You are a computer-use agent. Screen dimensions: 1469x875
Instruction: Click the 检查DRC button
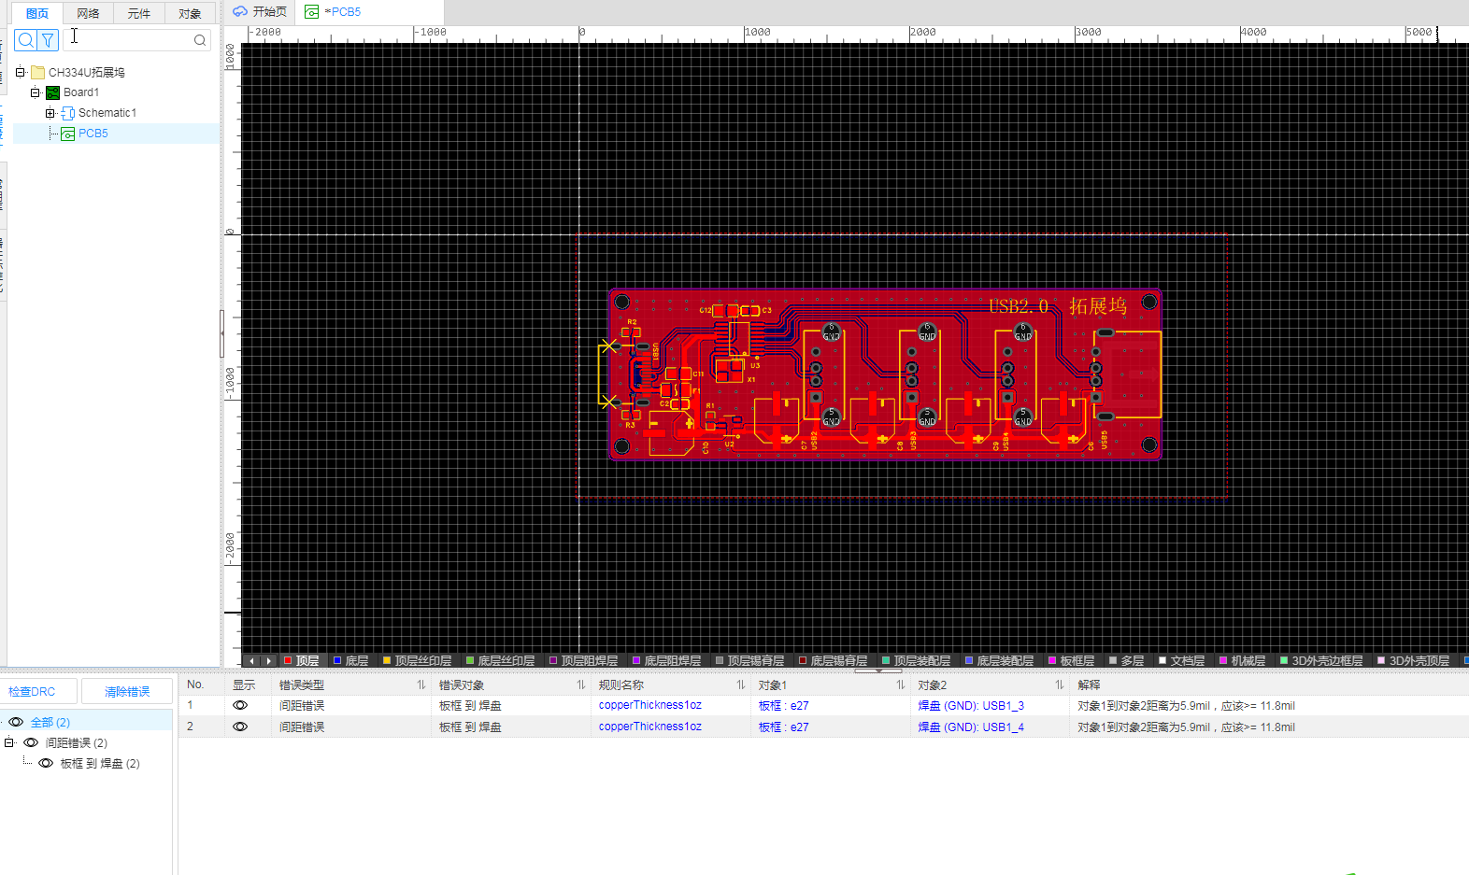click(32, 692)
